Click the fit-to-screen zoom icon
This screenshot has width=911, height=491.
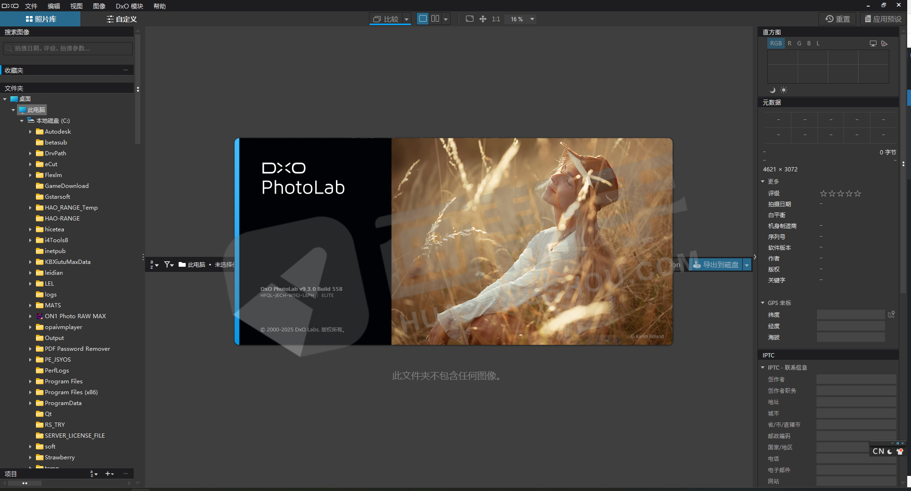tap(469, 19)
